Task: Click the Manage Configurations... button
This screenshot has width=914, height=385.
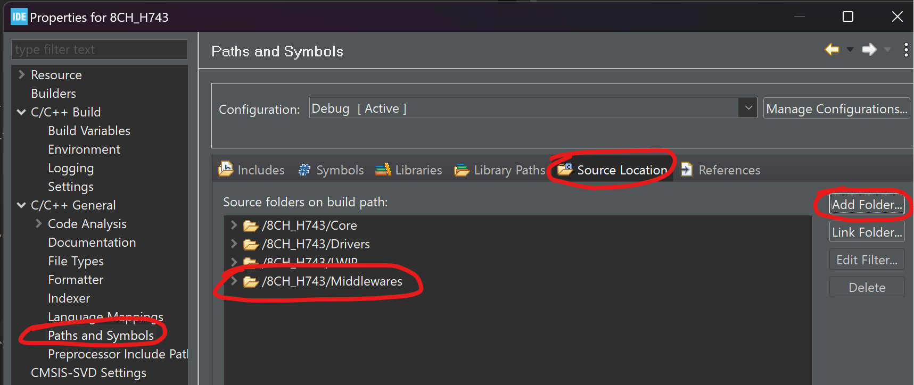Action: coord(836,108)
